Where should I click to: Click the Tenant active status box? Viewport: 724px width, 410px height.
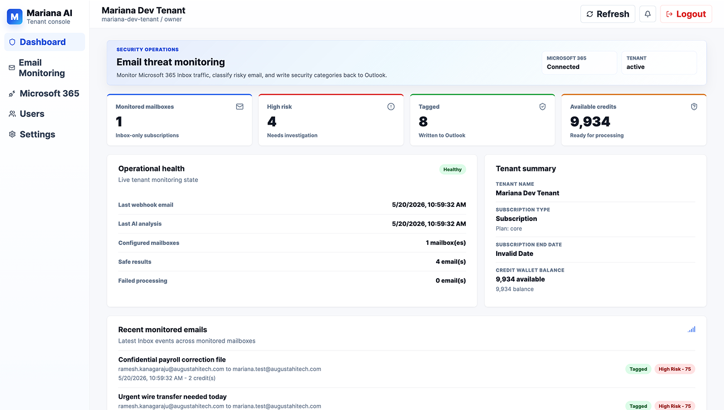[x=659, y=63]
